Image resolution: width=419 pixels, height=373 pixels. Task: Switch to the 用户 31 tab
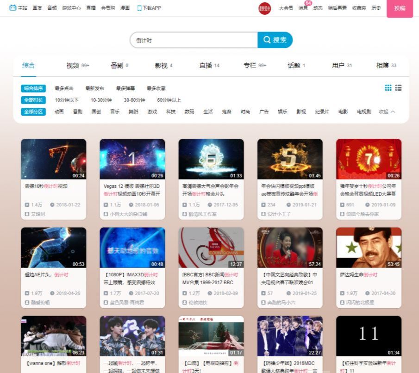click(342, 65)
